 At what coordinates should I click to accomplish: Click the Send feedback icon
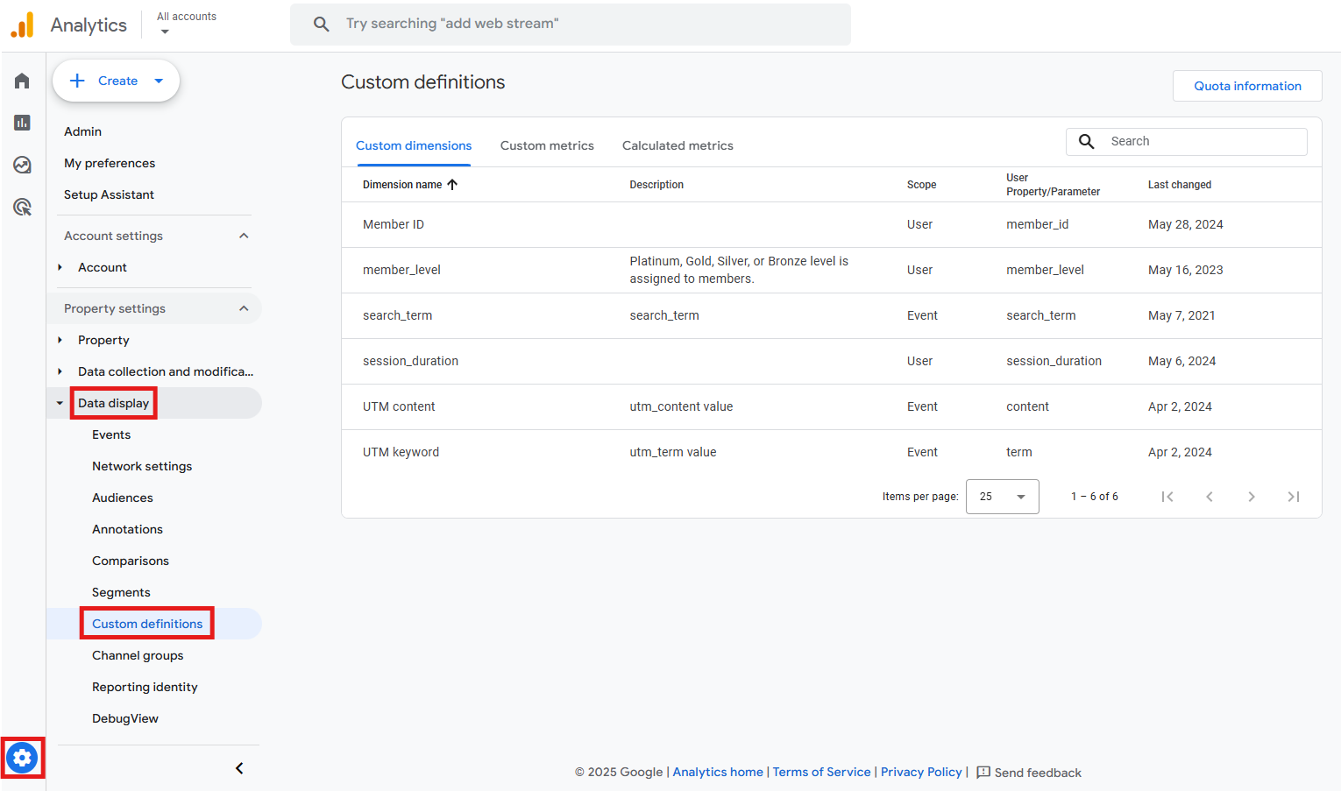[983, 773]
